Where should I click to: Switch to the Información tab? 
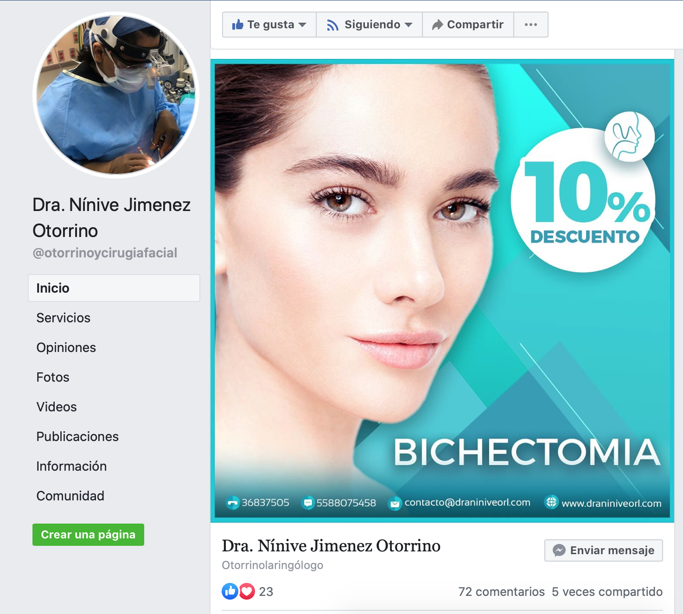point(71,466)
